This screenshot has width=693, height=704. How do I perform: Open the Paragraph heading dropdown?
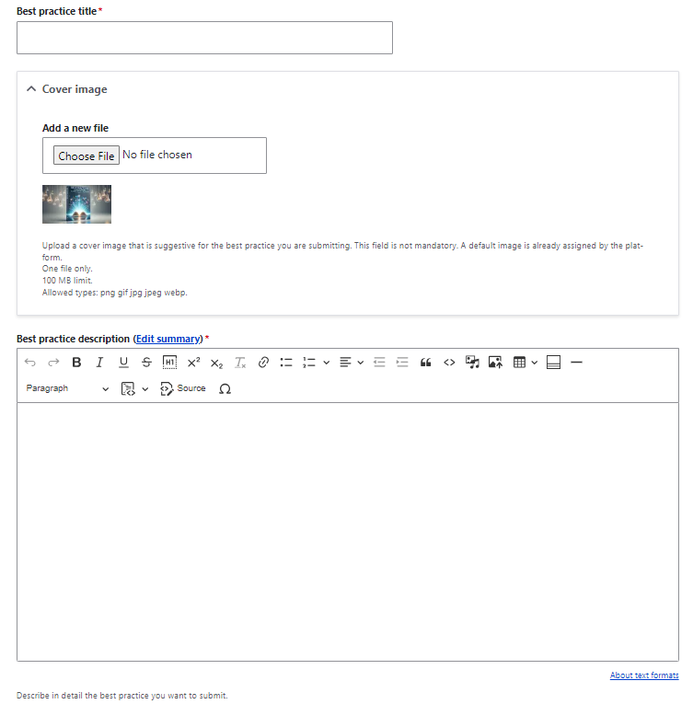point(67,388)
